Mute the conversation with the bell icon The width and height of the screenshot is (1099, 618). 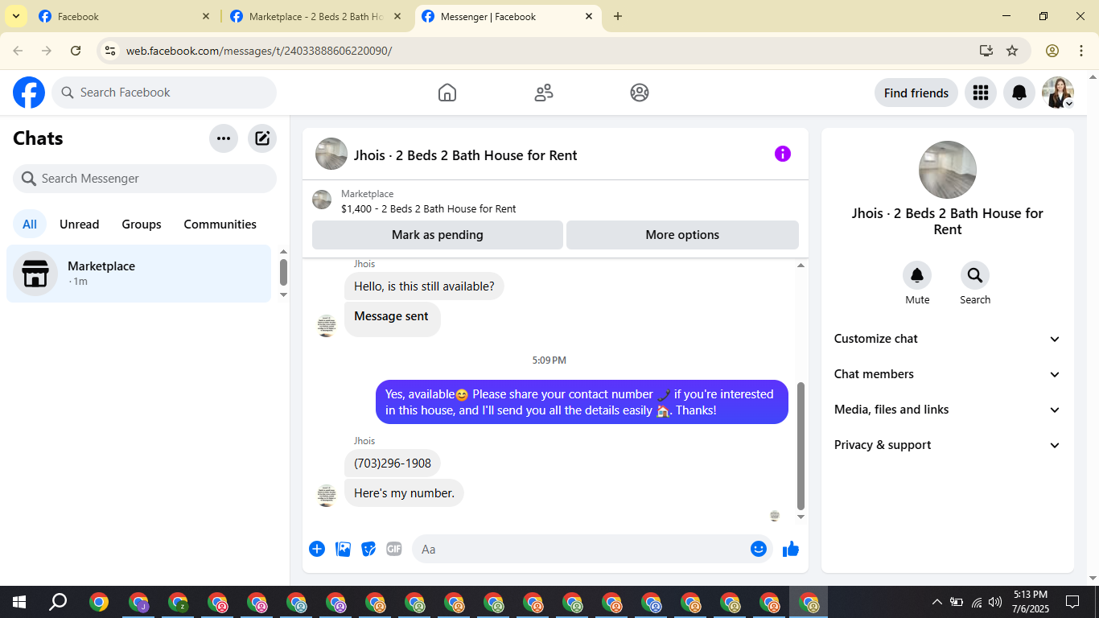(917, 276)
